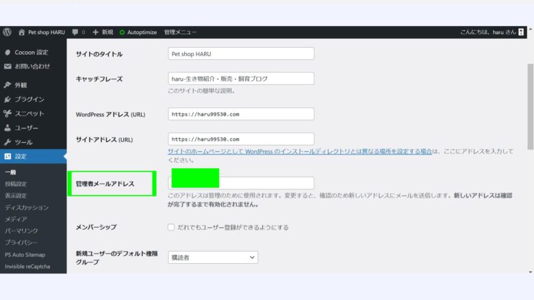This screenshot has width=534, height=300.
Task: Open the Pet shop HARU site menu
Action: point(47,32)
